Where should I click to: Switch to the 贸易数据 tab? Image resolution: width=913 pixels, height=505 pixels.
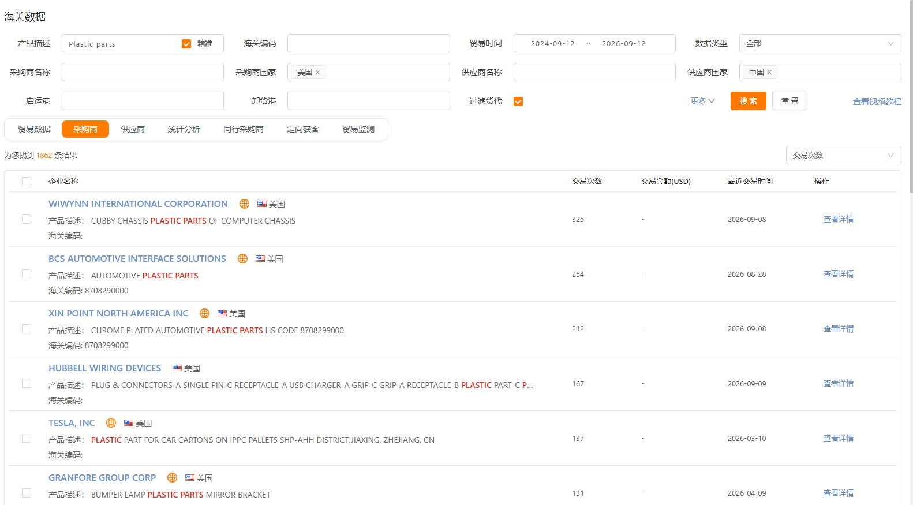click(x=34, y=129)
